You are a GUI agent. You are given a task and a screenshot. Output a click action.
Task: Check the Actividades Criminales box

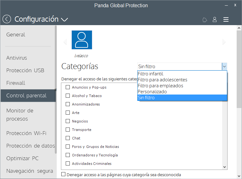tap(68, 164)
